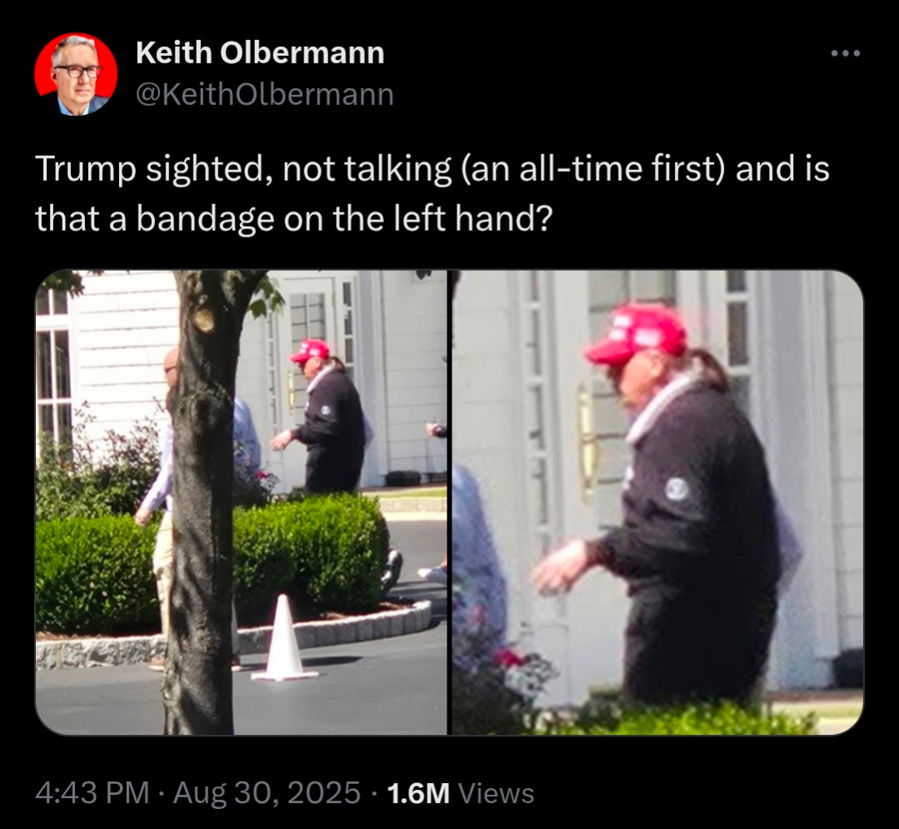Image resolution: width=899 pixels, height=829 pixels.
Task: Click the 4:43 PM timestamp
Action: [x=92, y=793]
